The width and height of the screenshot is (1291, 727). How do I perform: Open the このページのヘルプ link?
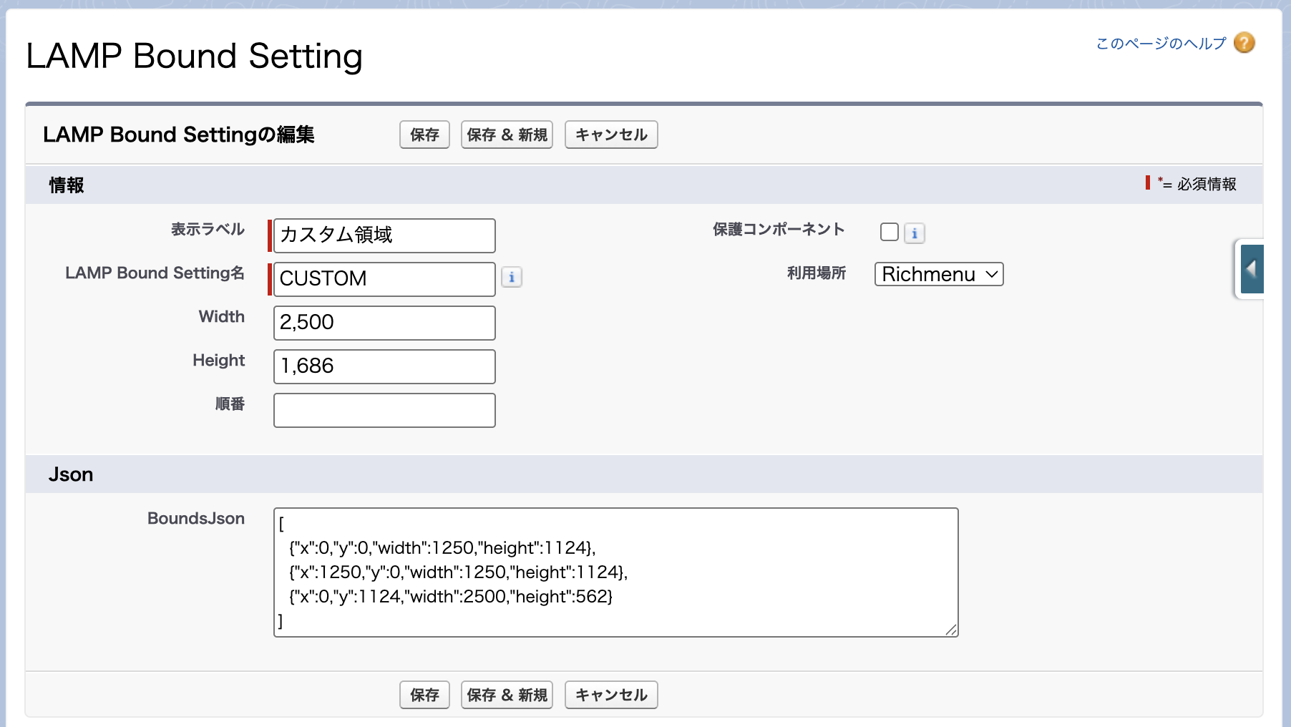(x=1161, y=44)
